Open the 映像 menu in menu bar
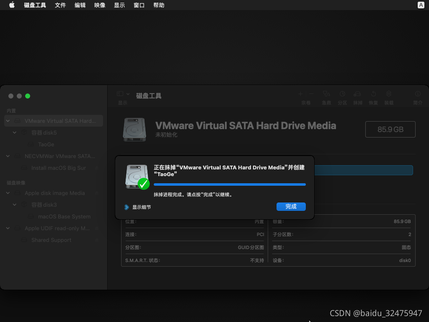The image size is (429, 322). click(100, 5)
